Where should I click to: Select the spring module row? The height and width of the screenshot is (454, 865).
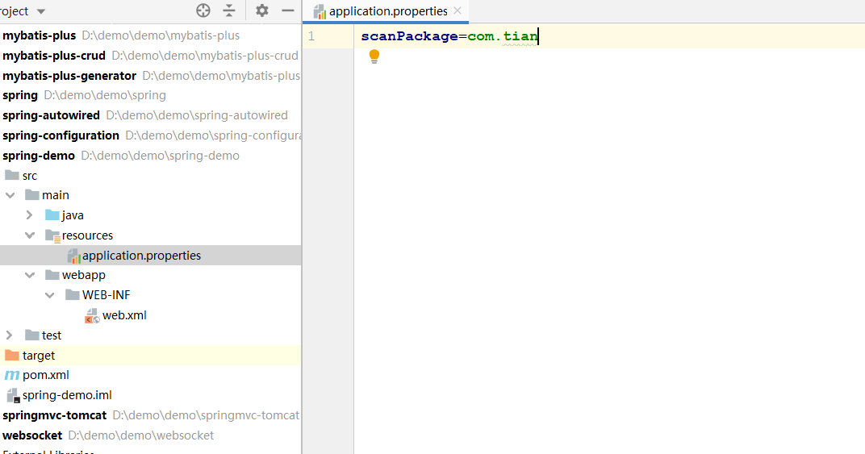point(151,95)
